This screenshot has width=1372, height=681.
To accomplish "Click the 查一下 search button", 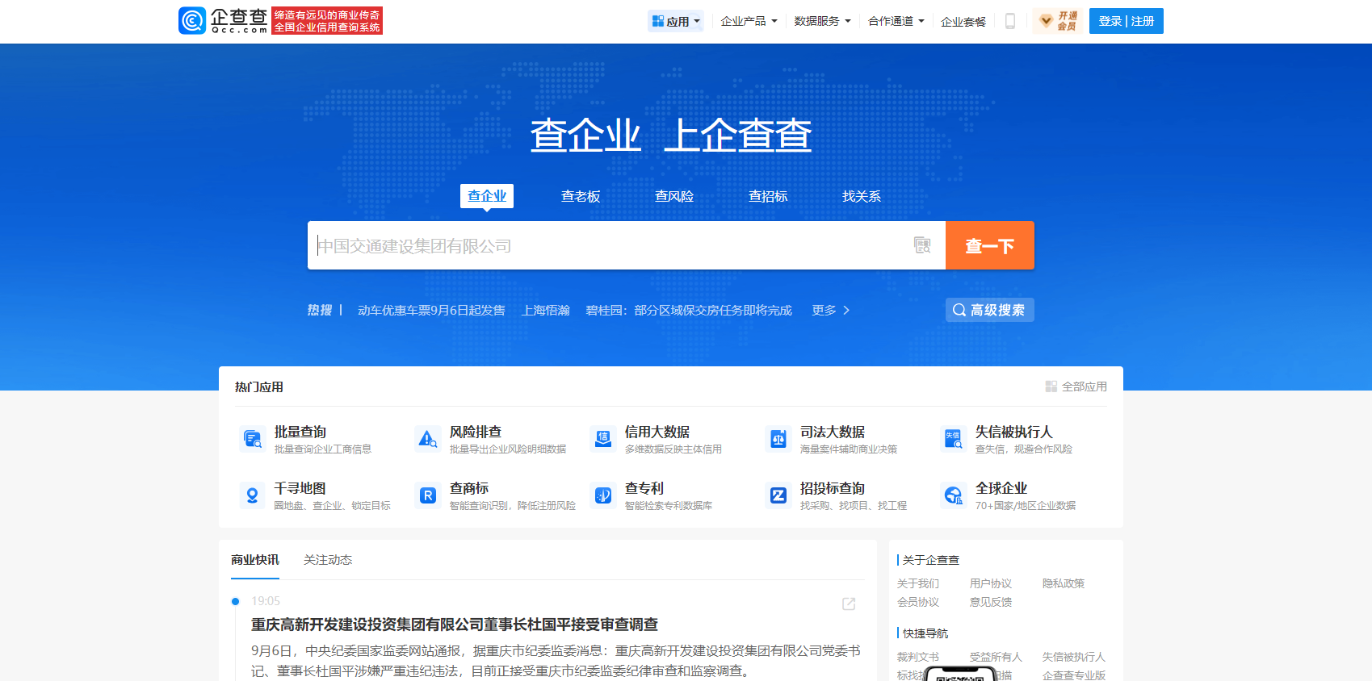I will click(x=990, y=245).
